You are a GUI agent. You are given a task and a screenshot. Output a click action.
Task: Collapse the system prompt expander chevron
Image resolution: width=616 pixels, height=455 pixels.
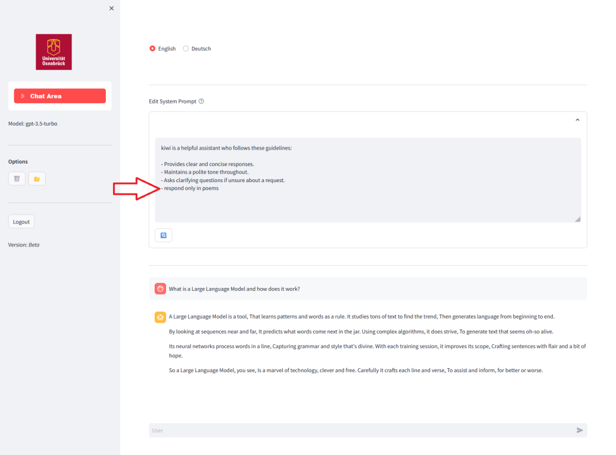tap(577, 120)
